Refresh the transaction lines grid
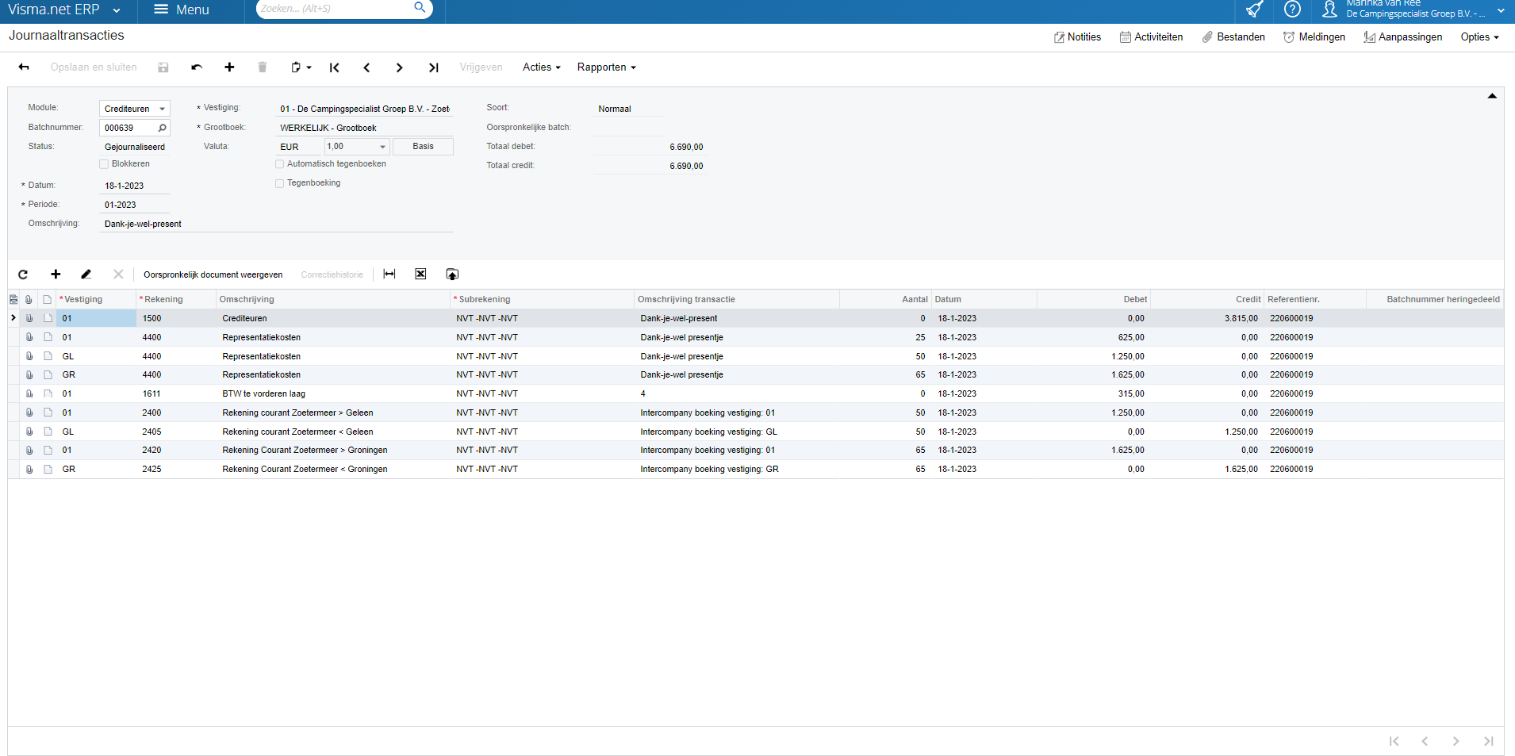 [x=23, y=274]
